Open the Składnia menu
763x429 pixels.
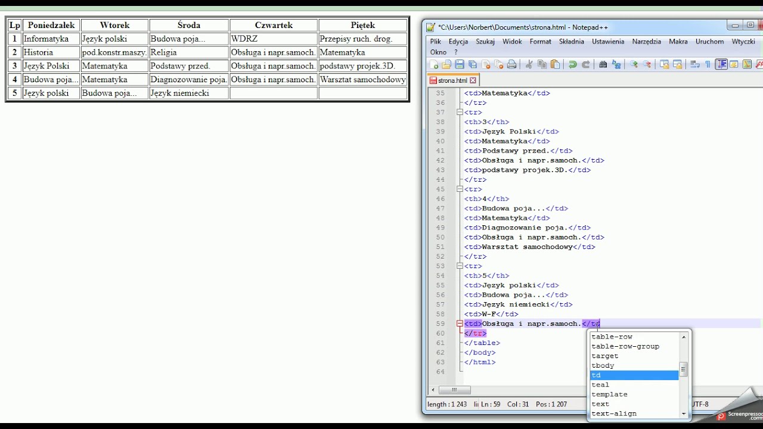(x=572, y=42)
